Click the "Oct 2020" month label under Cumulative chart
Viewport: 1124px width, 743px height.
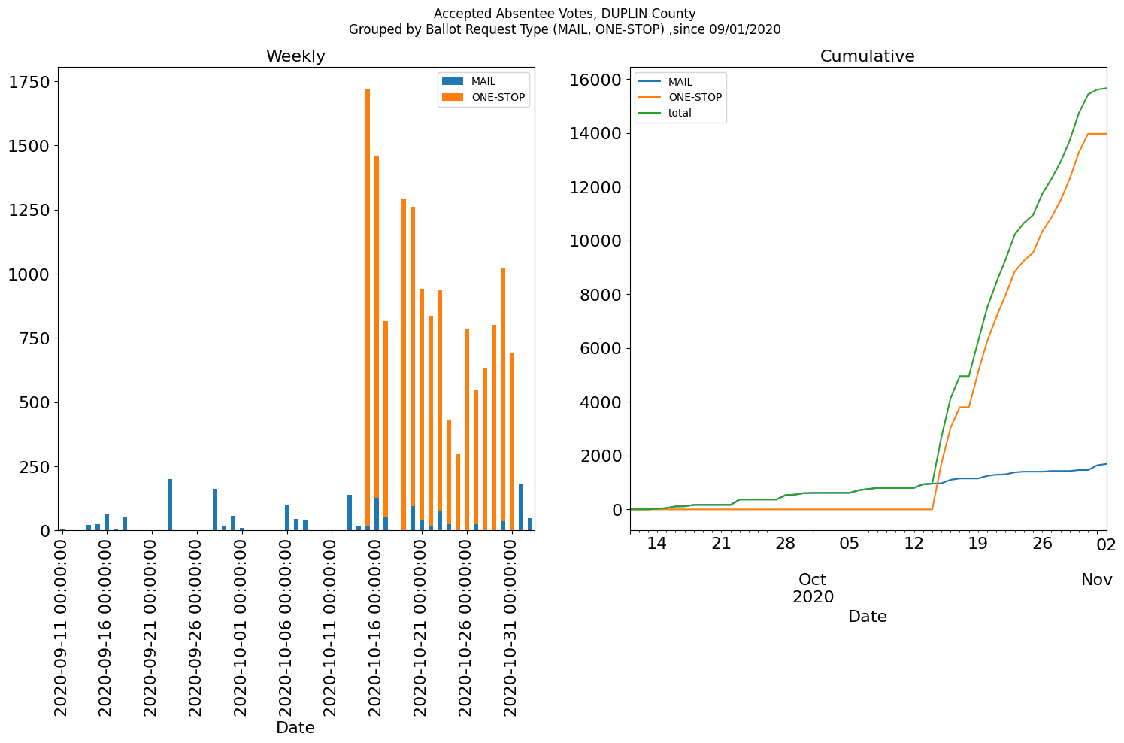[813, 588]
